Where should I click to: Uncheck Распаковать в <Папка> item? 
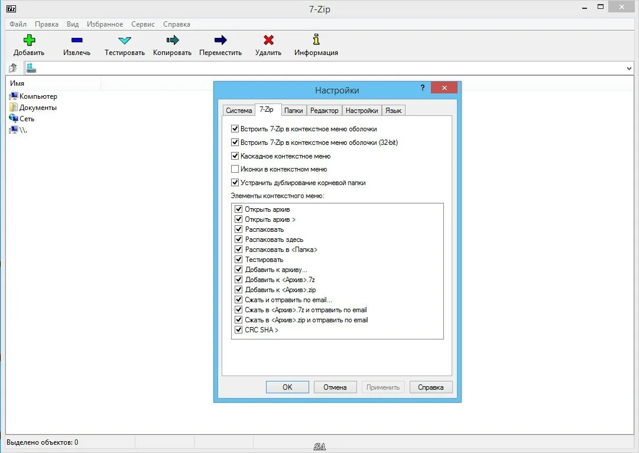(x=239, y=249)
